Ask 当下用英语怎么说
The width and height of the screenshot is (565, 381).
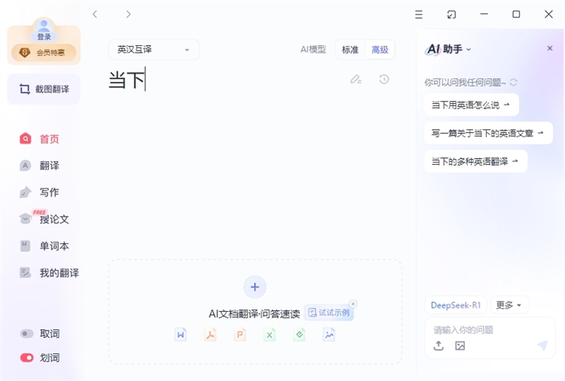pos(472,105)
